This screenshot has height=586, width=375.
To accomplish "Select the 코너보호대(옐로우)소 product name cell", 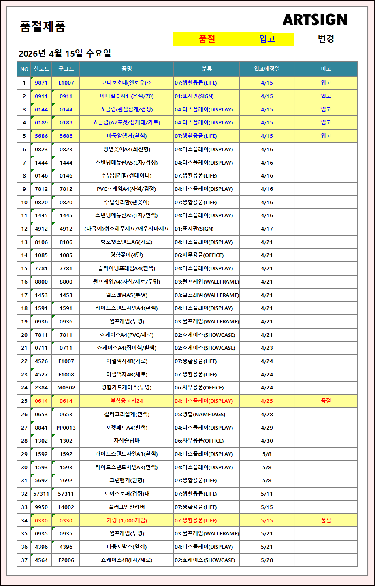I will [126, 83].
